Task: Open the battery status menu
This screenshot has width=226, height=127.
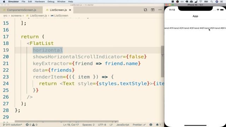Action: click(206, 1)
